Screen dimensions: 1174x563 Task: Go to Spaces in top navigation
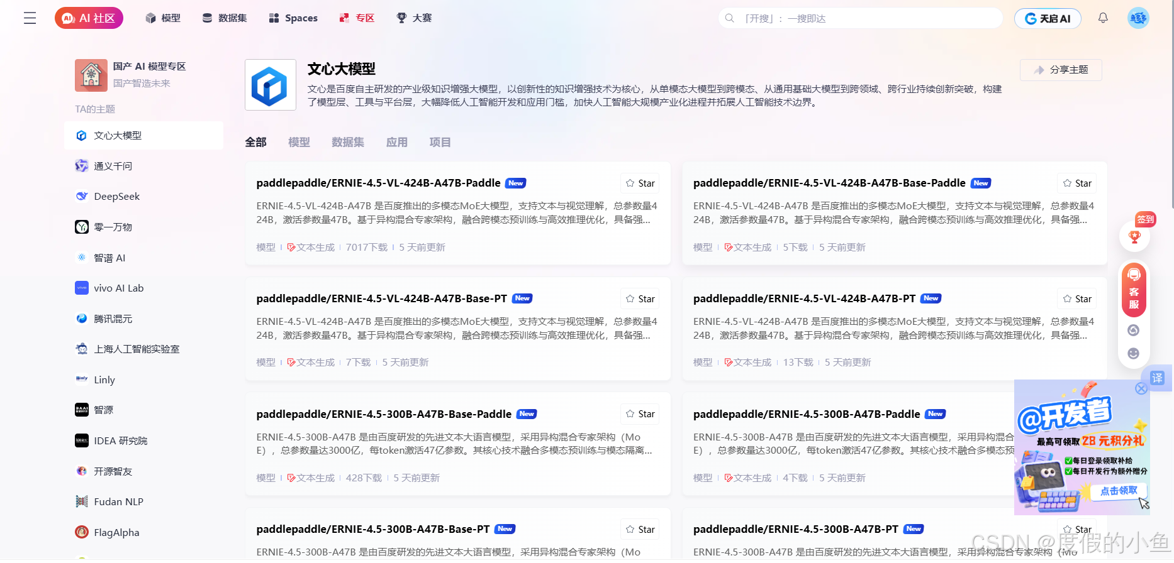pos(293,18)
